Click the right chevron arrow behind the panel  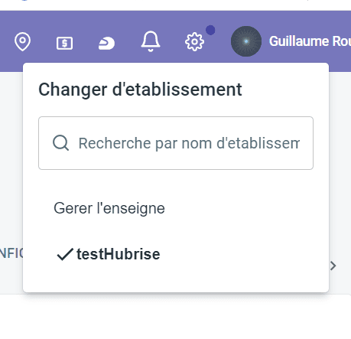[x=333, y=266]
